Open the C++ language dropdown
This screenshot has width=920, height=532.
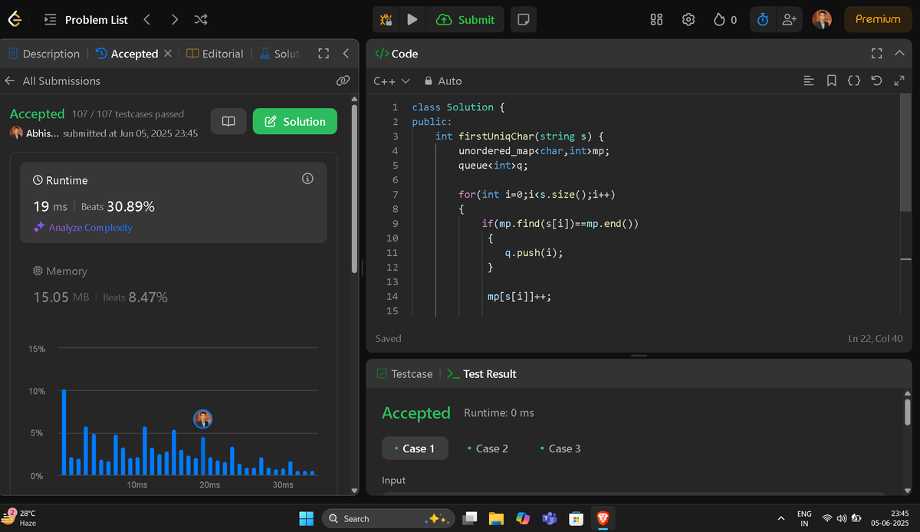392,80
